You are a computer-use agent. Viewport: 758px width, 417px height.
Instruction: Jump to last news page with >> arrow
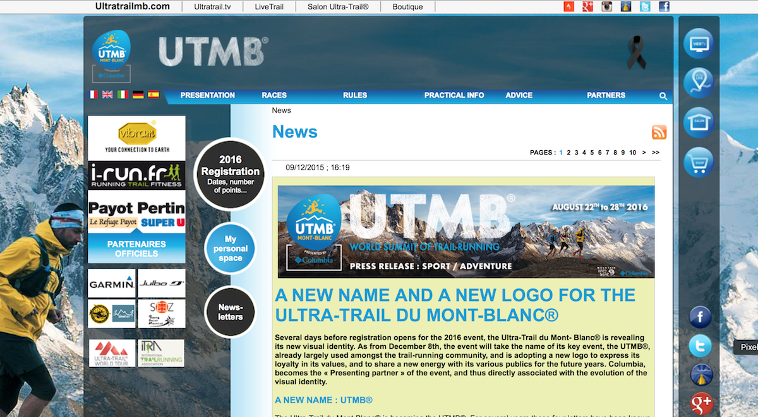coord(656,153)
